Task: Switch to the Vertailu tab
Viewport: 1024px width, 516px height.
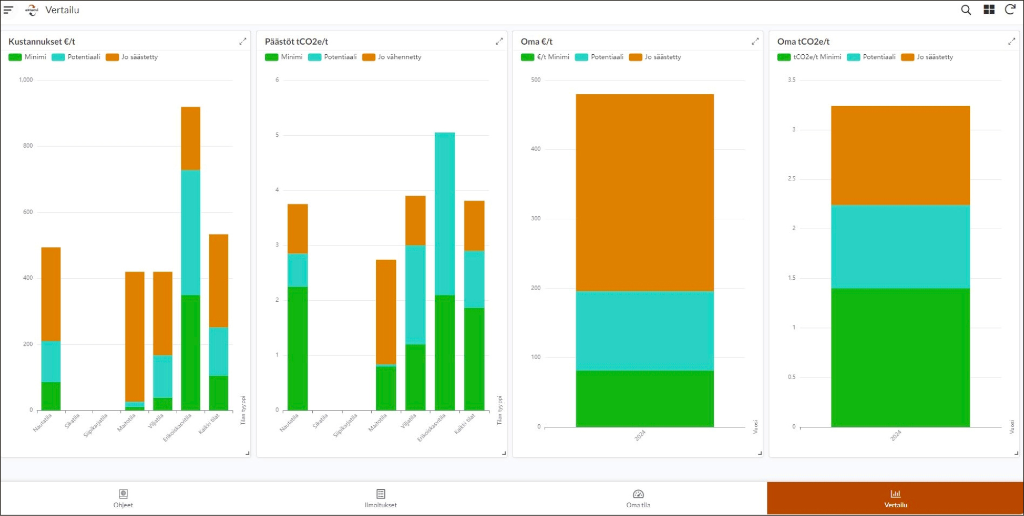Action: tap(895, 498)
